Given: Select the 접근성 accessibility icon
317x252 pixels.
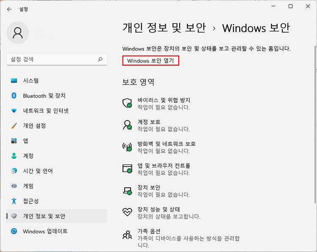Looking at the screenshot, I should [14, 201].
